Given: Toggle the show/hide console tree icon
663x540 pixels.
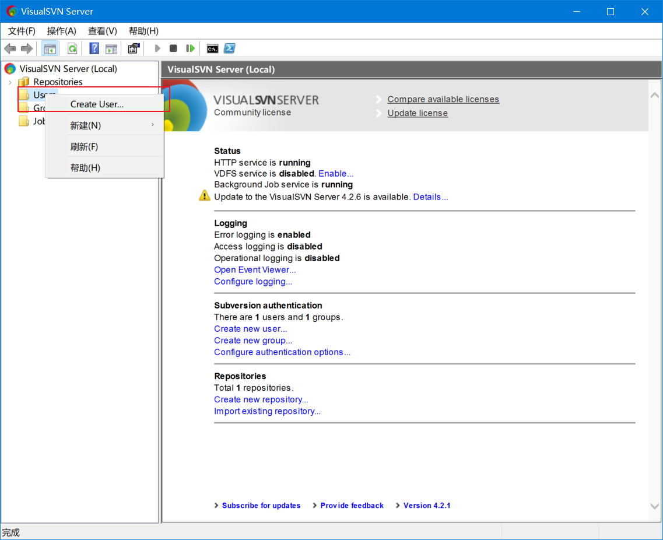Looking at the screenshot, I should [x=50, y=48].
